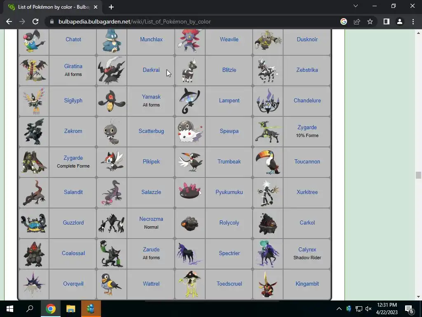The height and width of the screenshot is (317, 422).
Task: Click the browser Back arrow
Action: coord(9,21)
